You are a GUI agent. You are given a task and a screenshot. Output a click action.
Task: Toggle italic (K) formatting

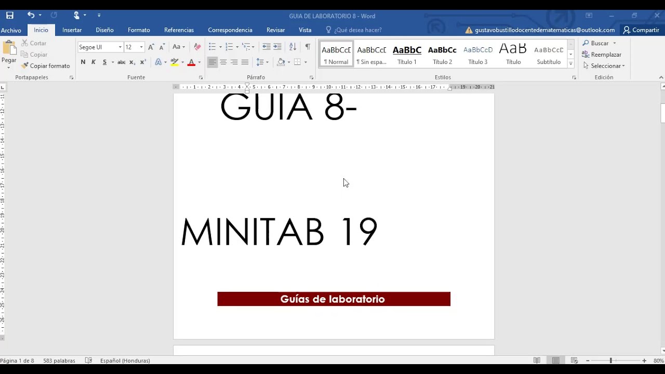[94, 62]
